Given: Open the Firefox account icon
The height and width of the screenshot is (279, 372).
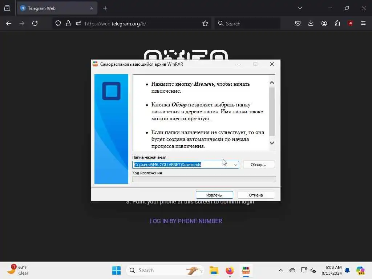Looking at the screenshot, I should click(324, 24).
